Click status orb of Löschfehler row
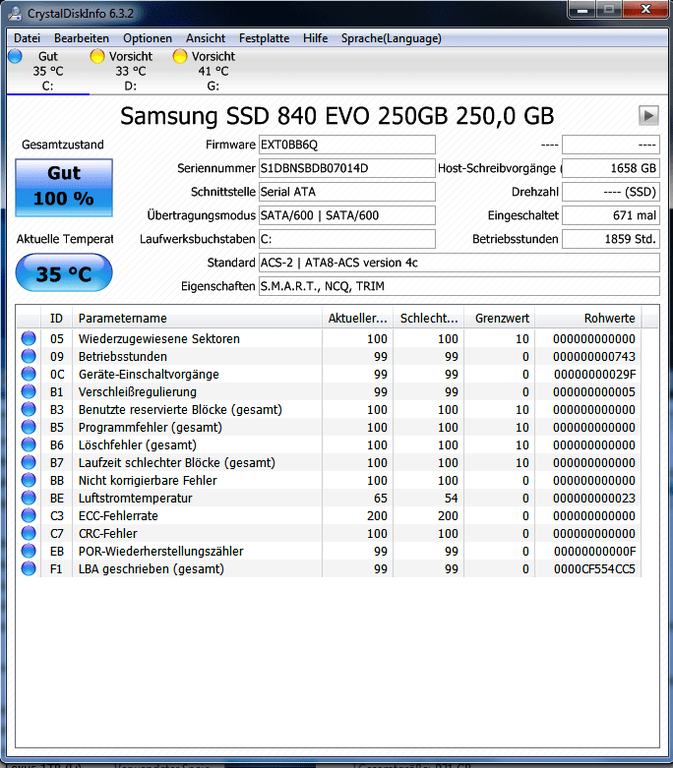Screen dimensions: 673x768 coord(29,444)
